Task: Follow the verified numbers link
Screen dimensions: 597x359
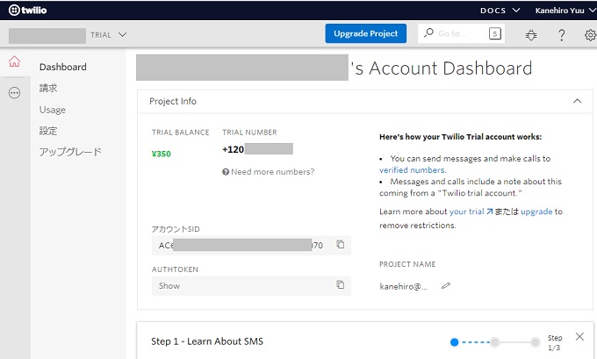Action: 412,169
